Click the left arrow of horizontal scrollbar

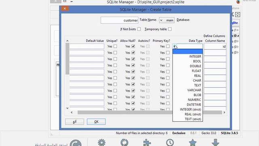[72, 112]
